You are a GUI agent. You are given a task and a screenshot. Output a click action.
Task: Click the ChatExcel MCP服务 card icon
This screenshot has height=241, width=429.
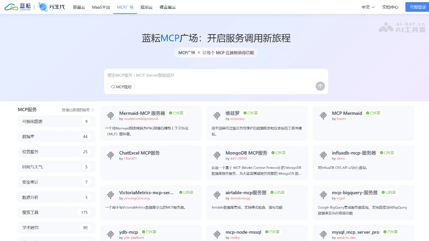pyautogui.click(x=111, y=155)
